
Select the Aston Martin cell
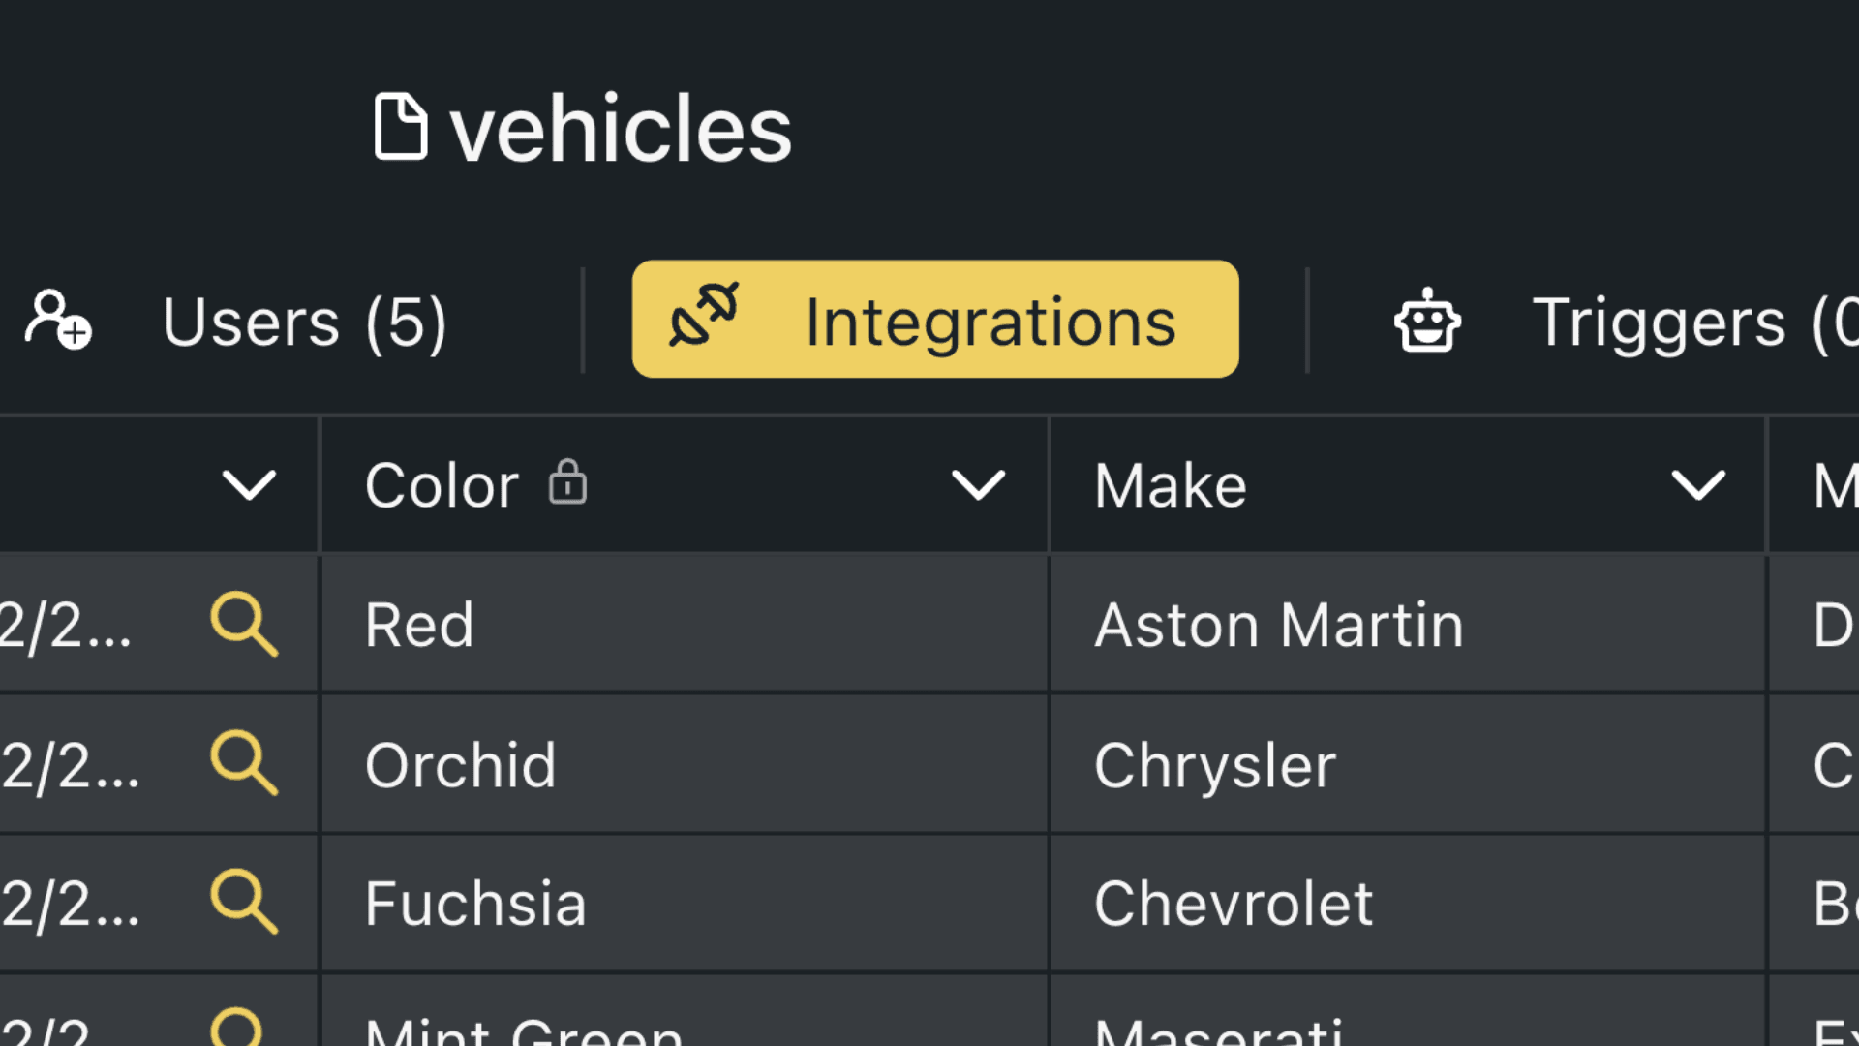coord(1278,625)
